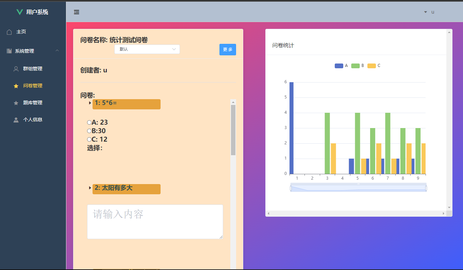Open the 默认 dropdown selector
This screenshot has height=270, width=463.
tap(147, 49)
